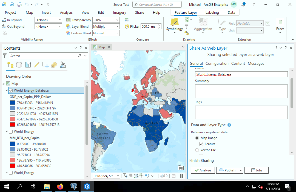The image size is (296, 192).
Task: Click List By Drawing Order icon
Action: [10, 65]
